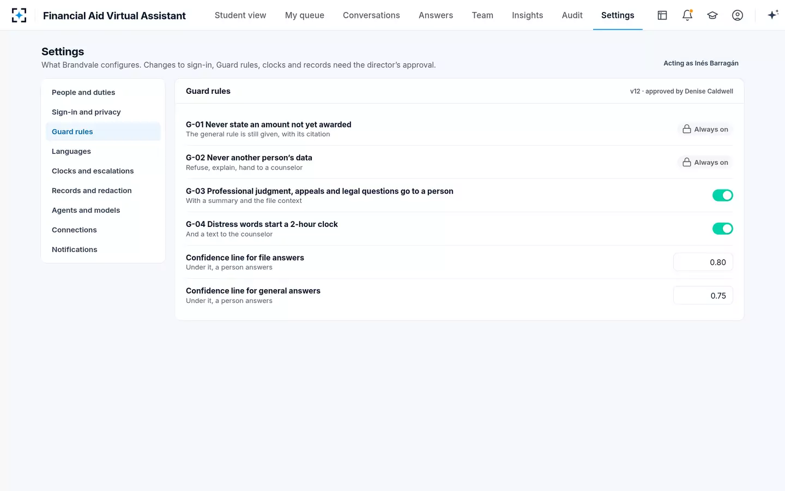Open Agents and models section
Viewport: 785px width, 491px height.
(103, 211)
